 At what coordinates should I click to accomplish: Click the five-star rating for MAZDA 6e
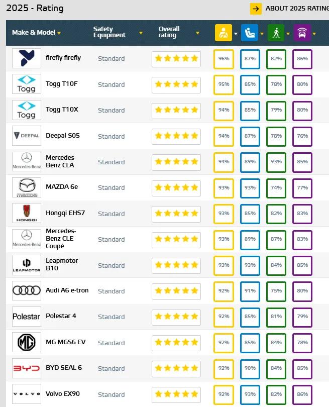(176, 187)
